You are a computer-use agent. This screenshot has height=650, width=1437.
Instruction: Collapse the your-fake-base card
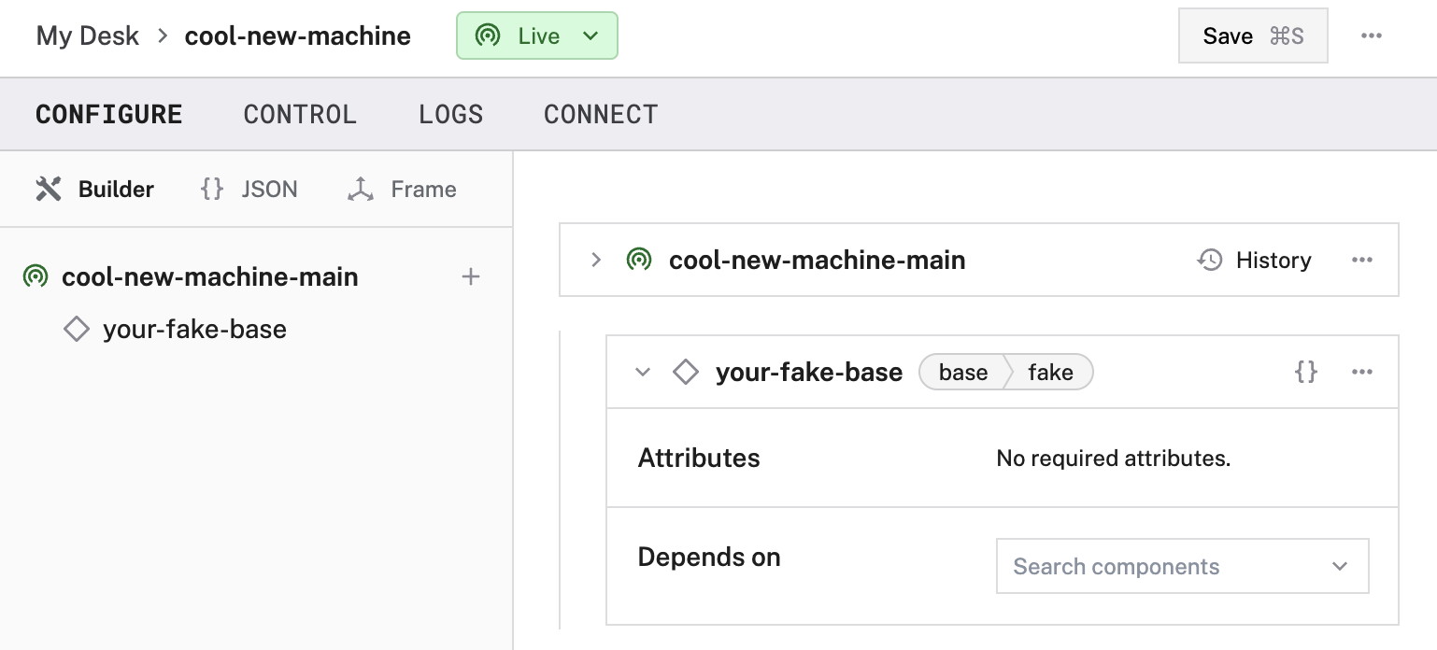click(x=642, y=372)
